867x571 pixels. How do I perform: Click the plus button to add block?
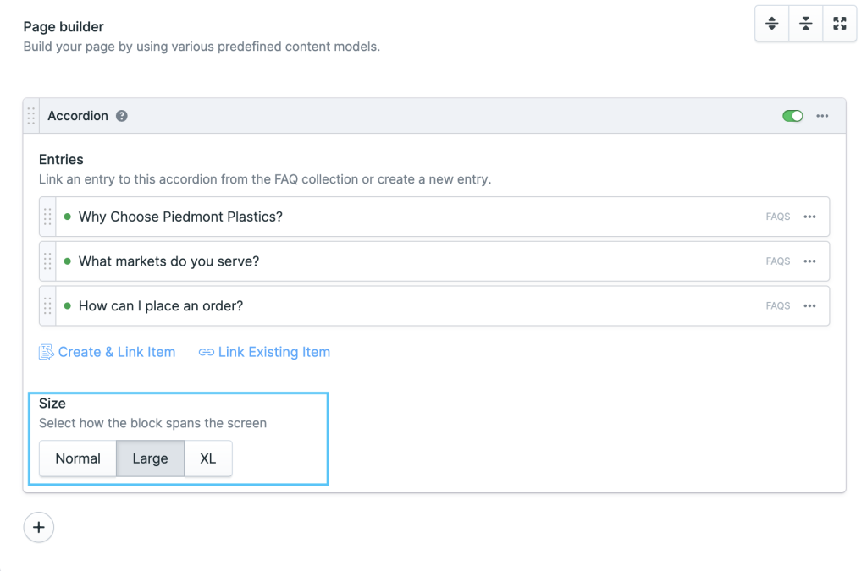38,527
